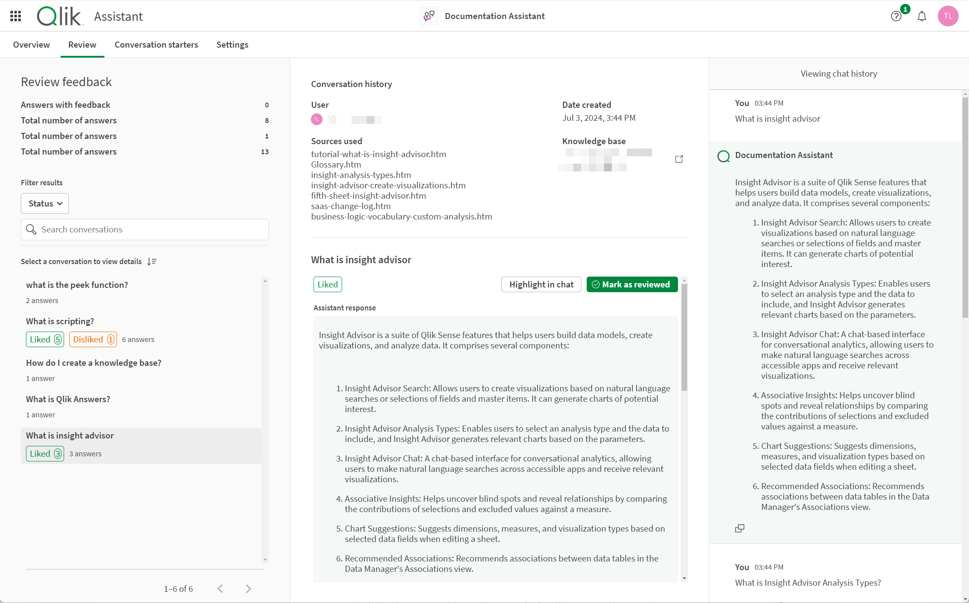
Task: Click the copy icon below chat response
Action: point(740,528)
